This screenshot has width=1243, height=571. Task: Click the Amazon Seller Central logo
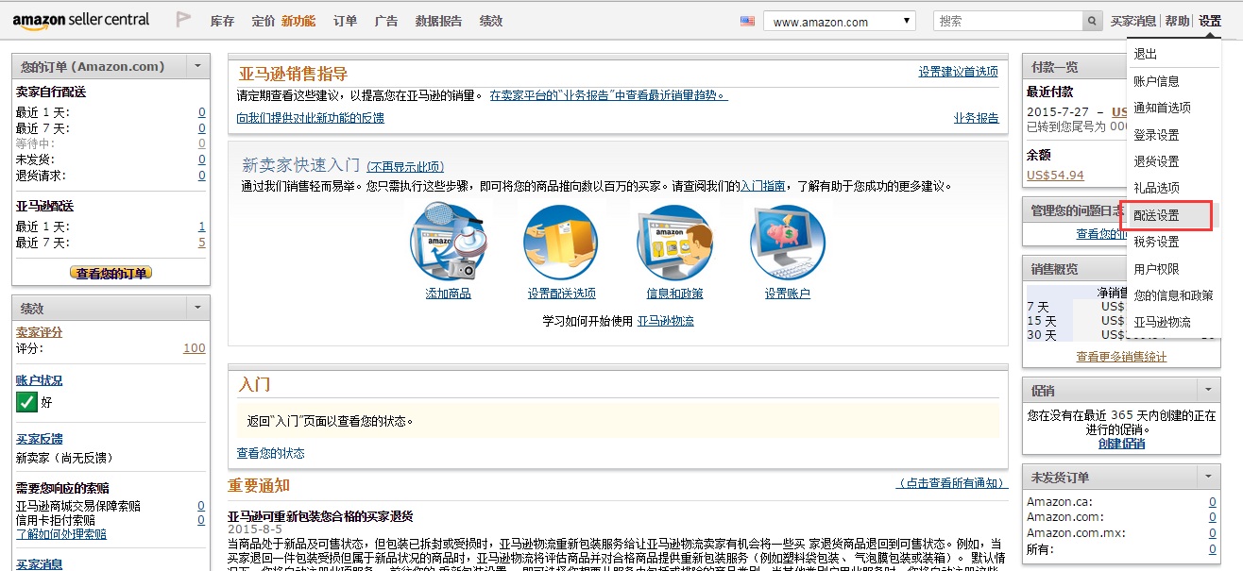(81, 21)
